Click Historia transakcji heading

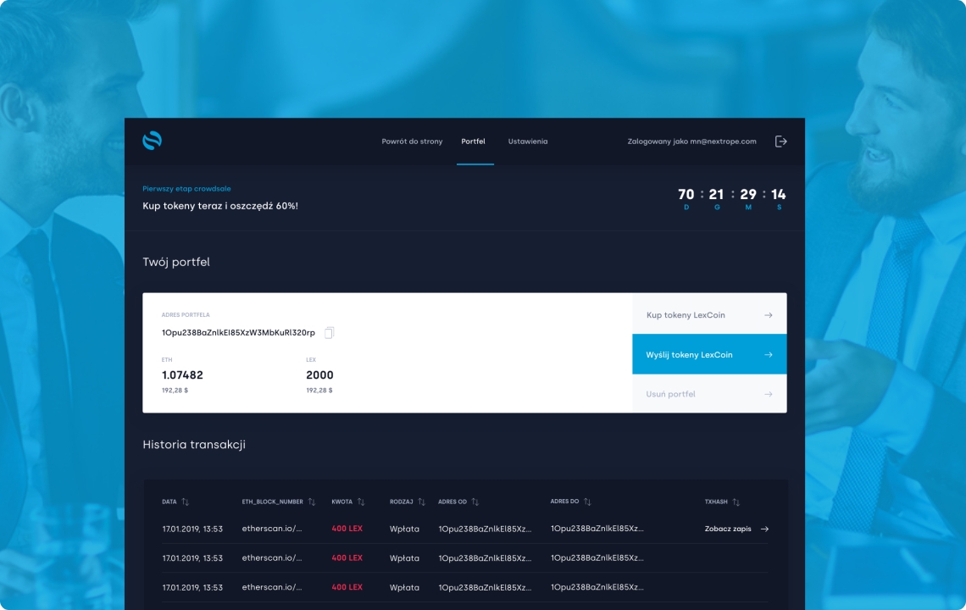point(194,444)
